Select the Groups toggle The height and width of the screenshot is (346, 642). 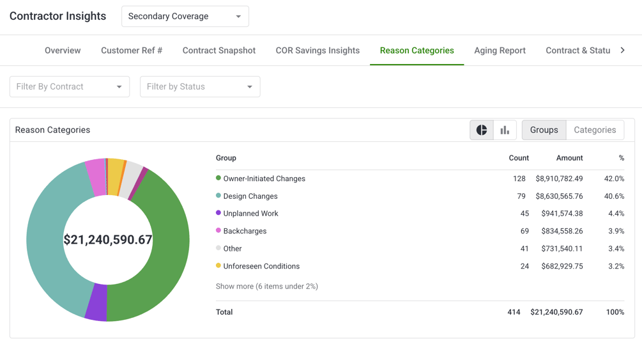544,130
